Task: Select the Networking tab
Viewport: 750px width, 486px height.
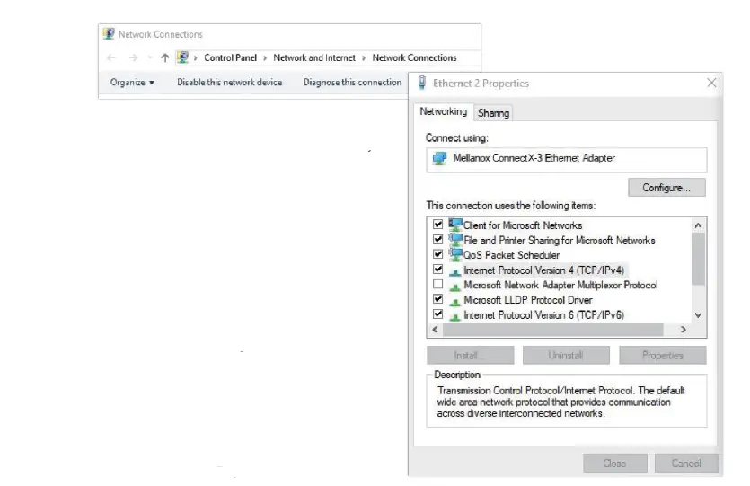Action: tap(443, 112)
